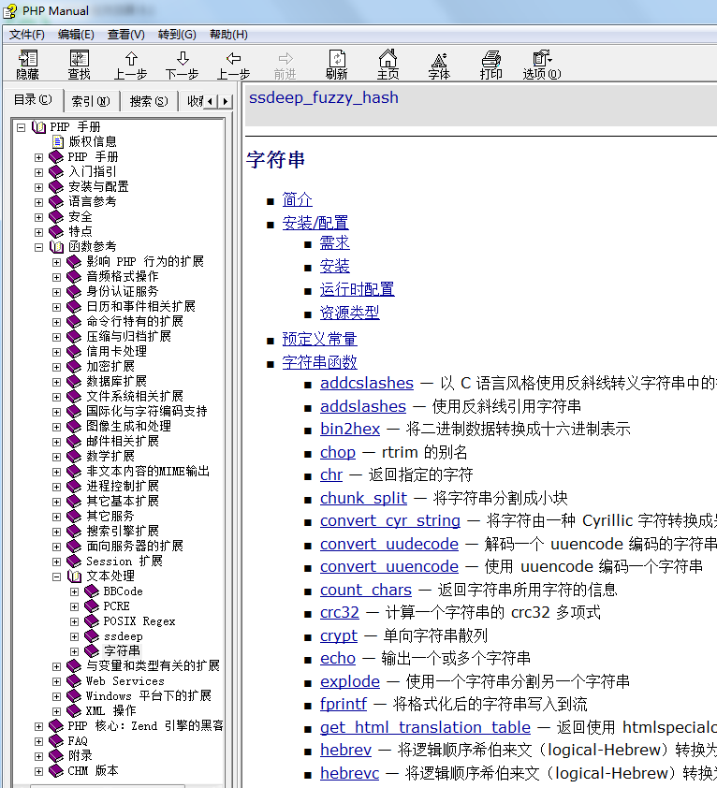Open the crc32 function link
717x788 pixels.
pos(340,613)
